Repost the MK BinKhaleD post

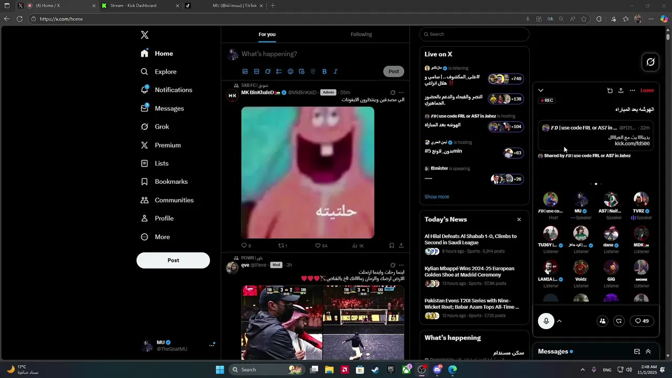pyautogui.click(x=282, y=246)
